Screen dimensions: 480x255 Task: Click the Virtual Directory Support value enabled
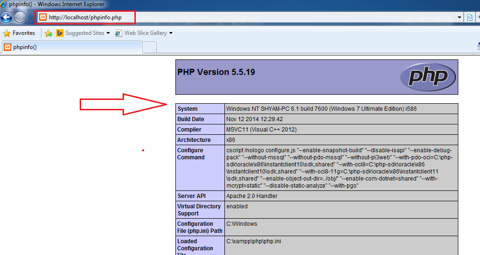coord(237,206)
